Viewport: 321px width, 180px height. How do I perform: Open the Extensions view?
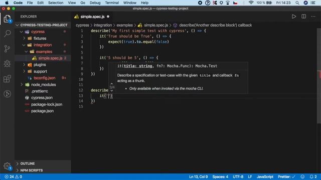click(7, 79)
